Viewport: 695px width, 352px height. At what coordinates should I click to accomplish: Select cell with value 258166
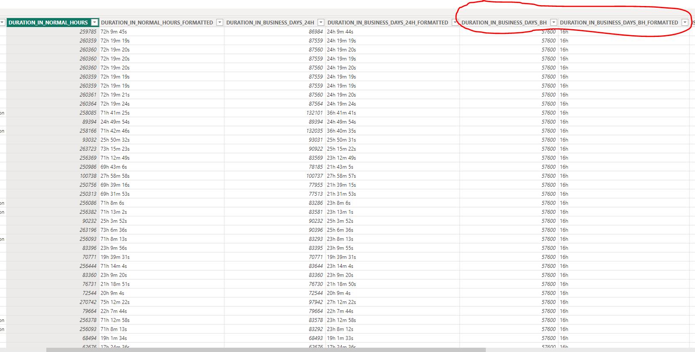53,131
